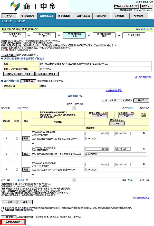The image size is (154, 226).
Task: Click step 4 仮登録内容を確認 box
Action: 104,35
